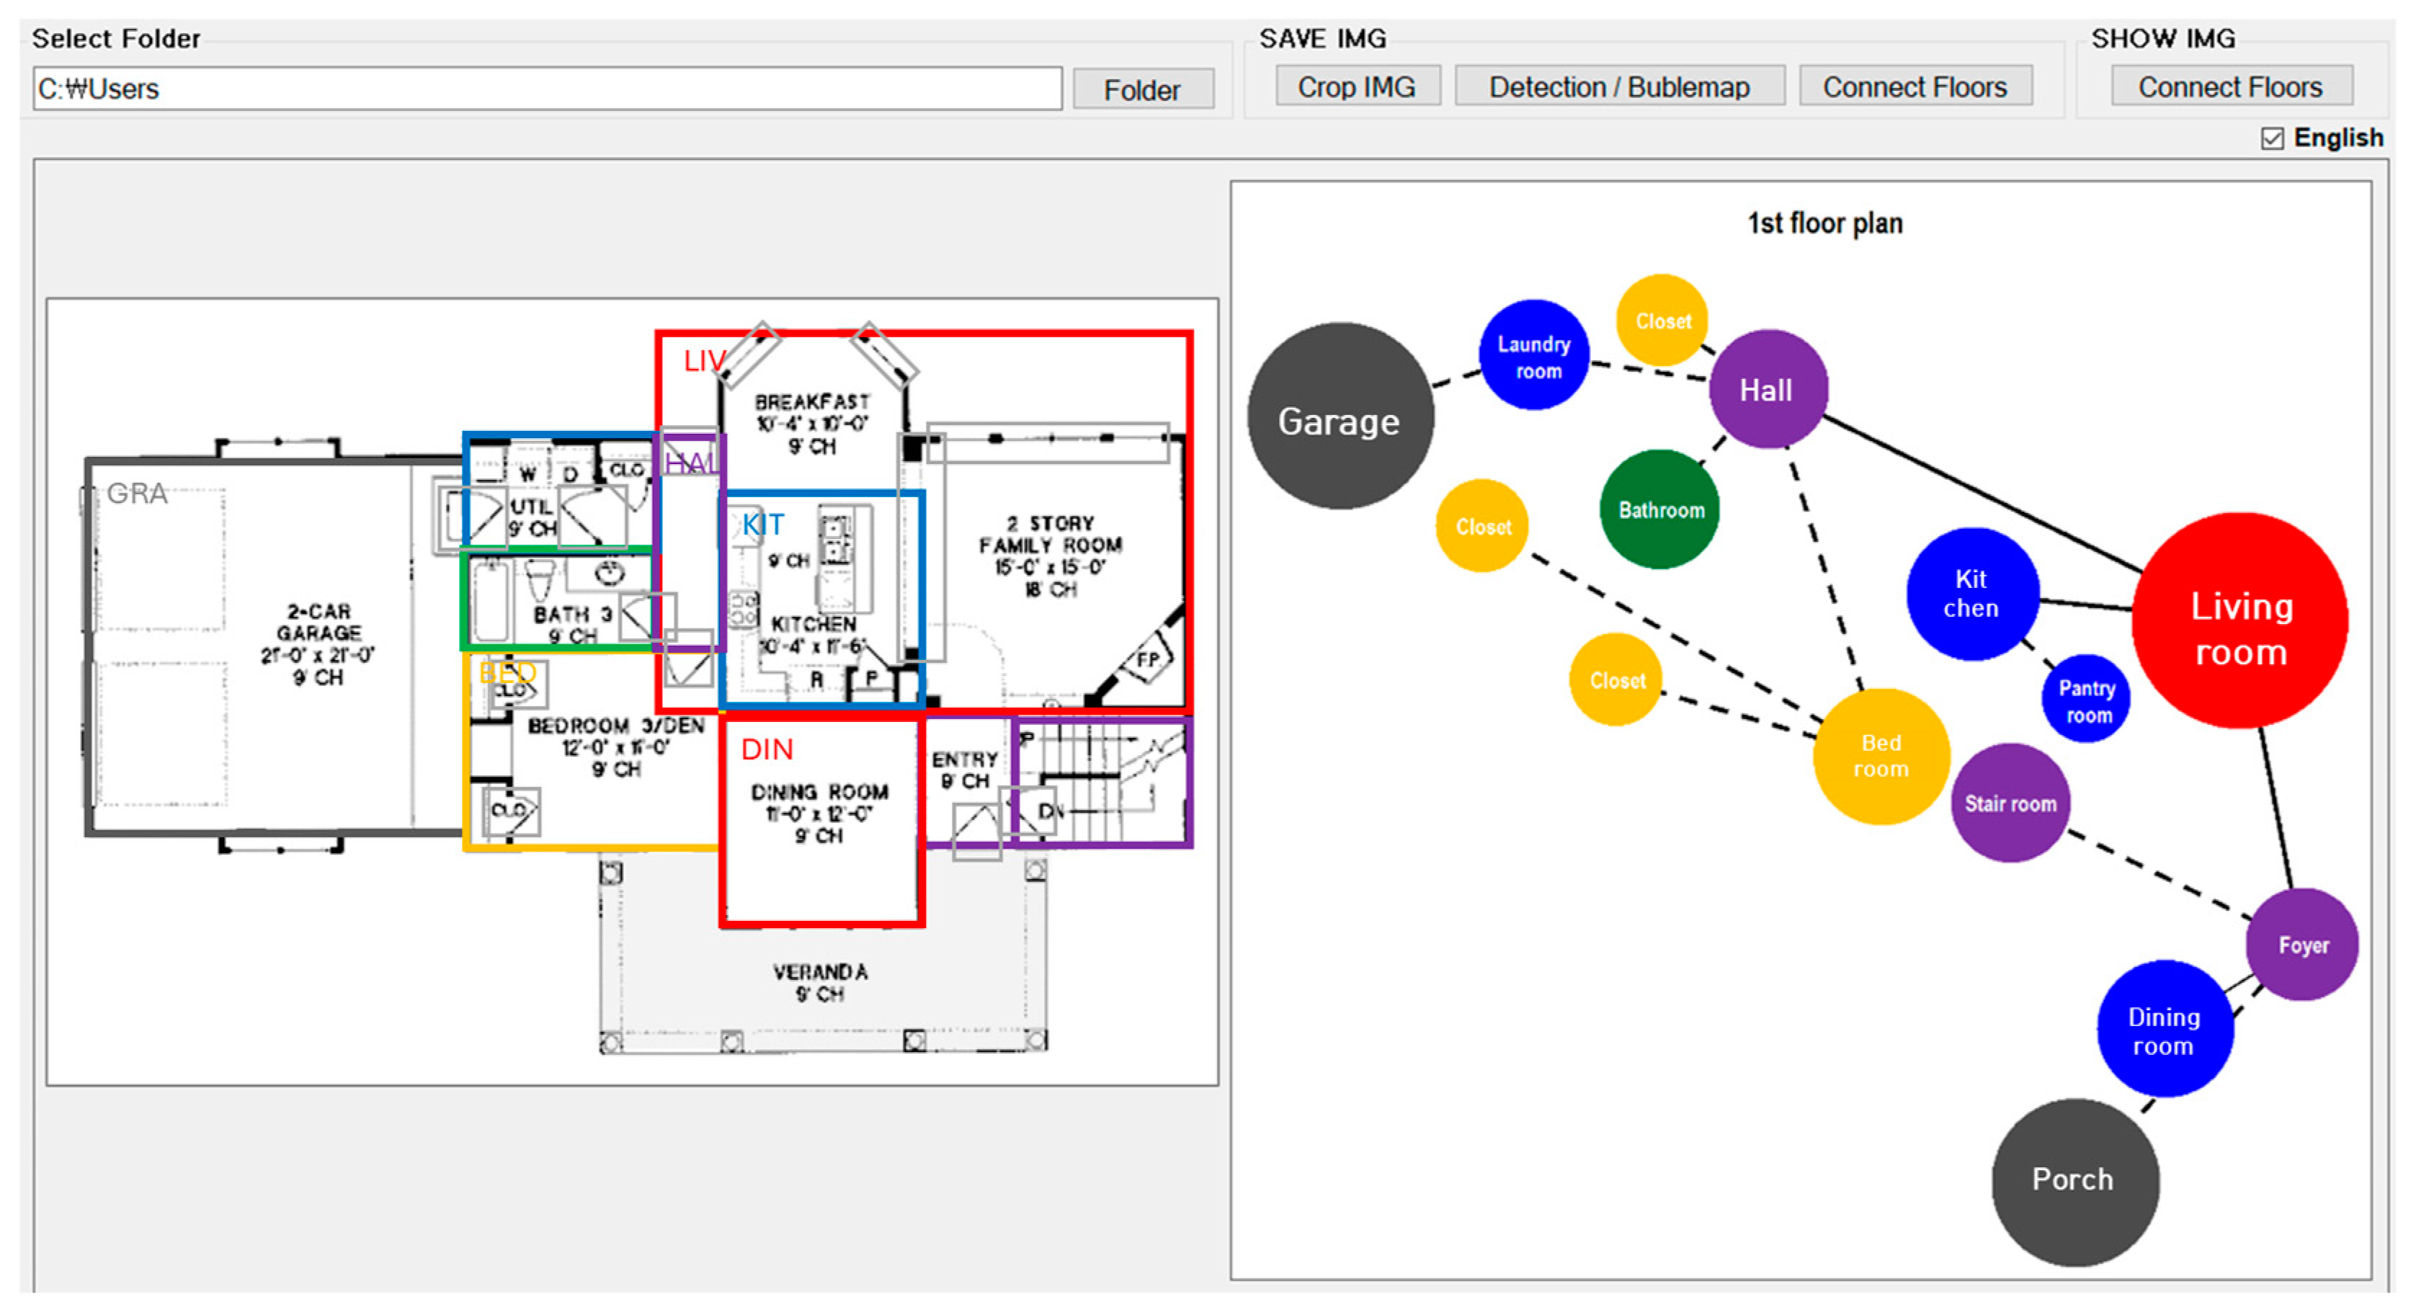Select the yellow Bed room bubble

pos(1881,757)
